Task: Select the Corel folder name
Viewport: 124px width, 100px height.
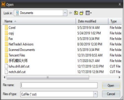Action: 12,27
